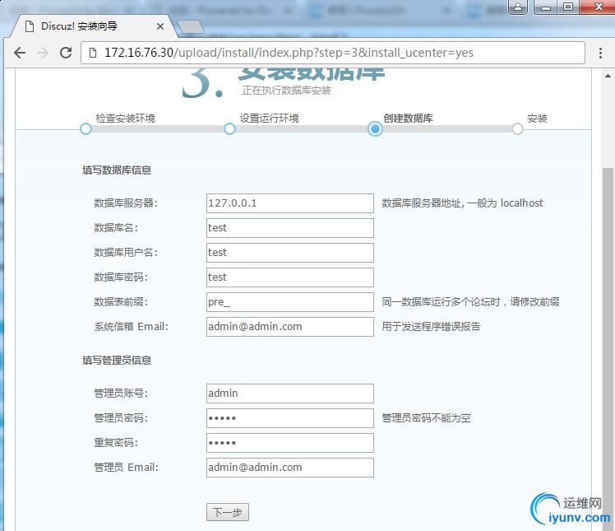Click the 数据表前缀: label
The height and width of the screenshot is (531, 615).
click(121, 302)
